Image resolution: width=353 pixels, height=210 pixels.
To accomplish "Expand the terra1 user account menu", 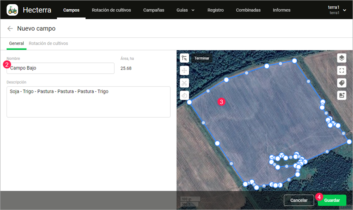I will pos(337,10).
